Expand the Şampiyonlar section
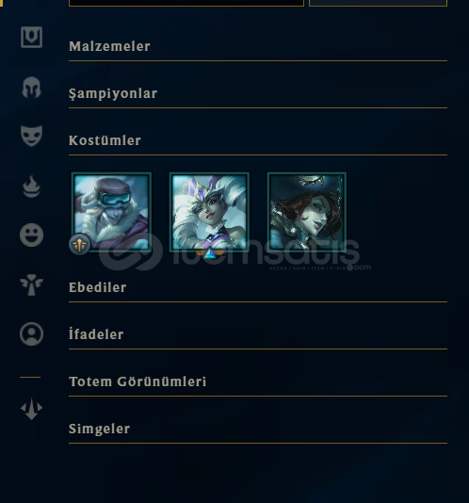 coord(258,94)
